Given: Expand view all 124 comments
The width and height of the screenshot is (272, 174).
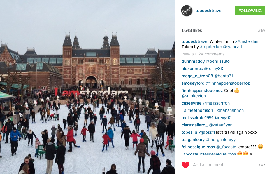Looking at the screenshot, I should coord(203,54).
